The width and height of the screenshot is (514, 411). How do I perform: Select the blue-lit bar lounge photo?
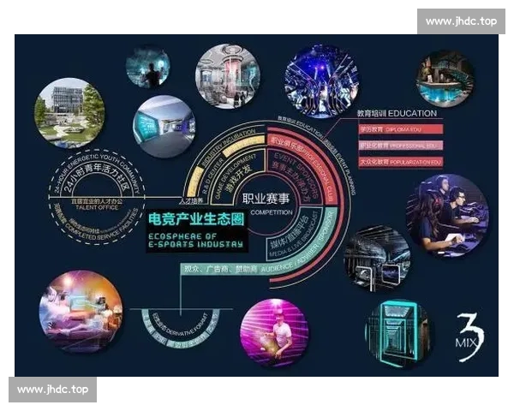(x=445, y=80)
